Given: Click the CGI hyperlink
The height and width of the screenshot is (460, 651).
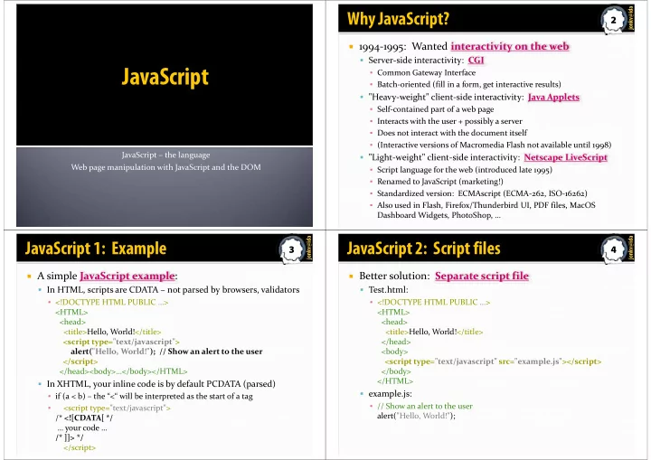Looking at the screenshot, I should (476, 61).
